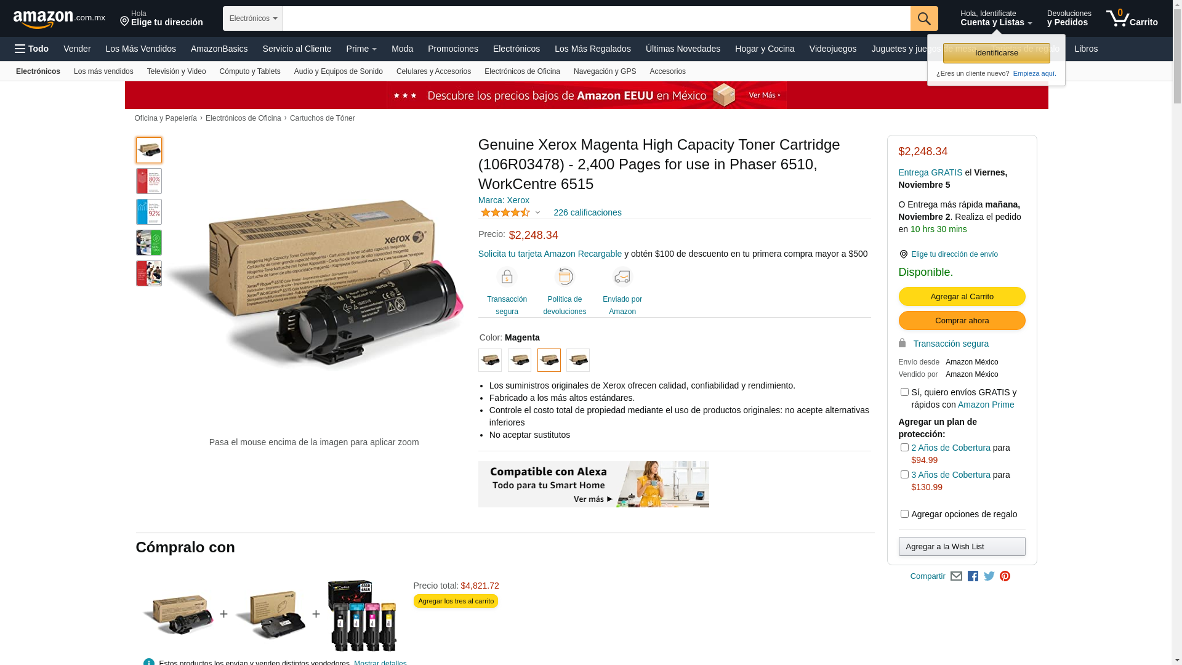Share via Pinterest icon
The height and width of the screenshot is (665, 1182).
[1005, 576]
